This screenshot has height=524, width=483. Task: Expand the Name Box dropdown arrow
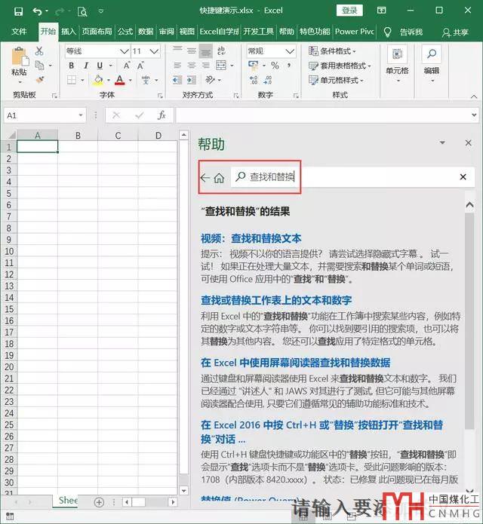pos(81,115)
